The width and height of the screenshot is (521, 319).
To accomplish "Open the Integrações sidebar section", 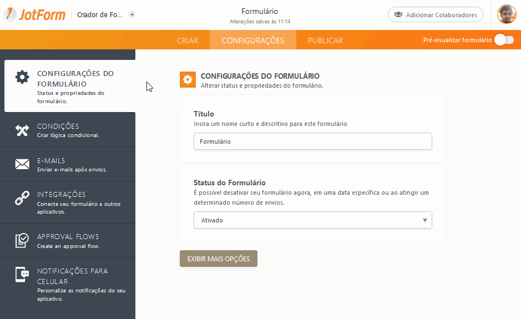I will [x=68, y=202].
